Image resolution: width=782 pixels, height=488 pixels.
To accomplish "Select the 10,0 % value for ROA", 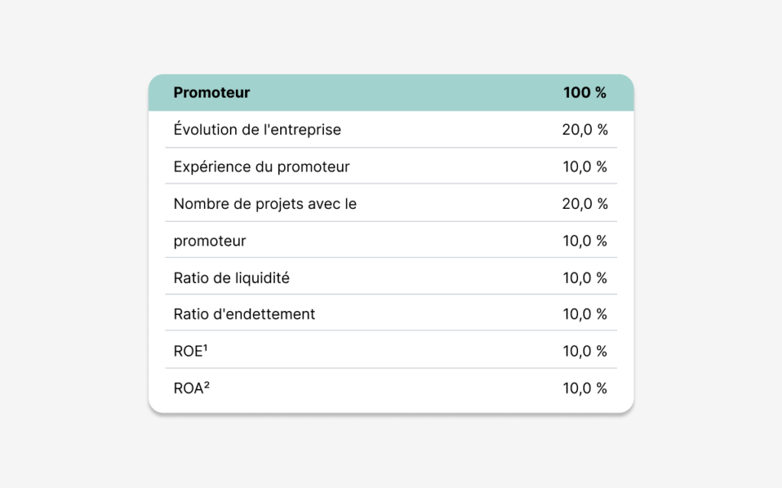I will tap(585, 388).
